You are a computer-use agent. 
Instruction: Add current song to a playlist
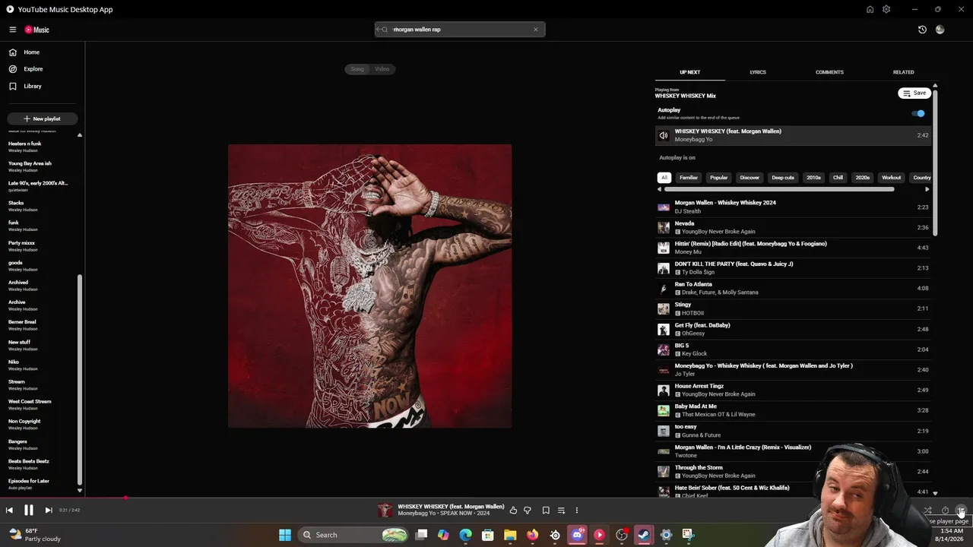coord(561,511)
